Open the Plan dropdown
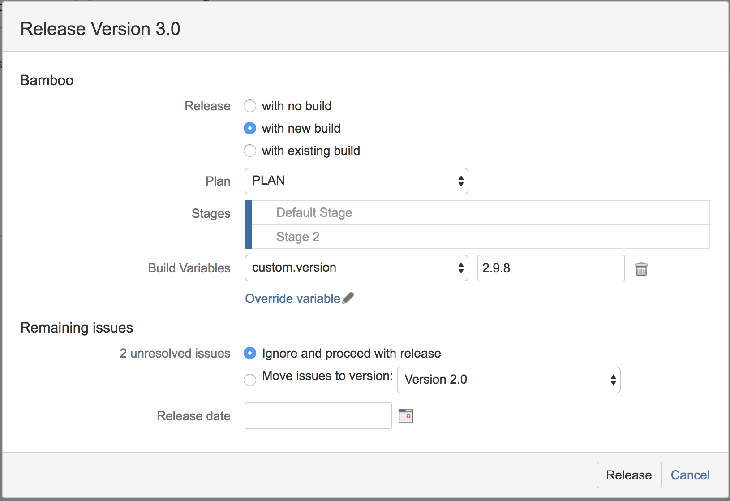Image resolution: width=730 pixels, height=501 pixels. click(460, 181)
